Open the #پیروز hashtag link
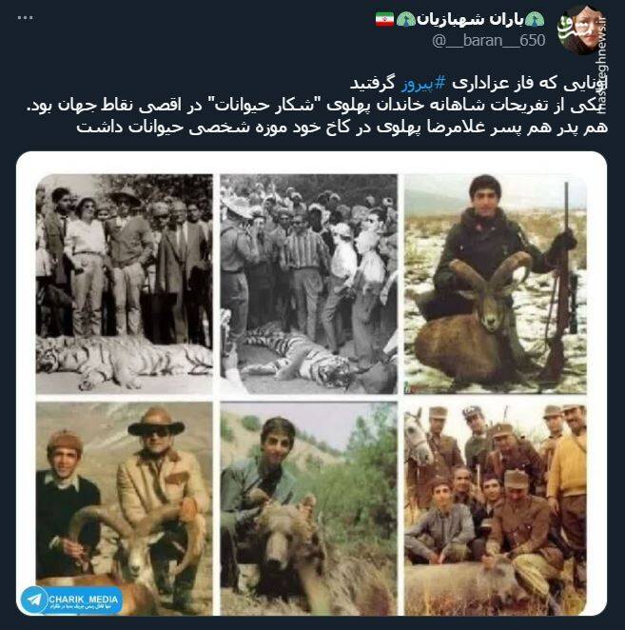 [x=424, y=84]
